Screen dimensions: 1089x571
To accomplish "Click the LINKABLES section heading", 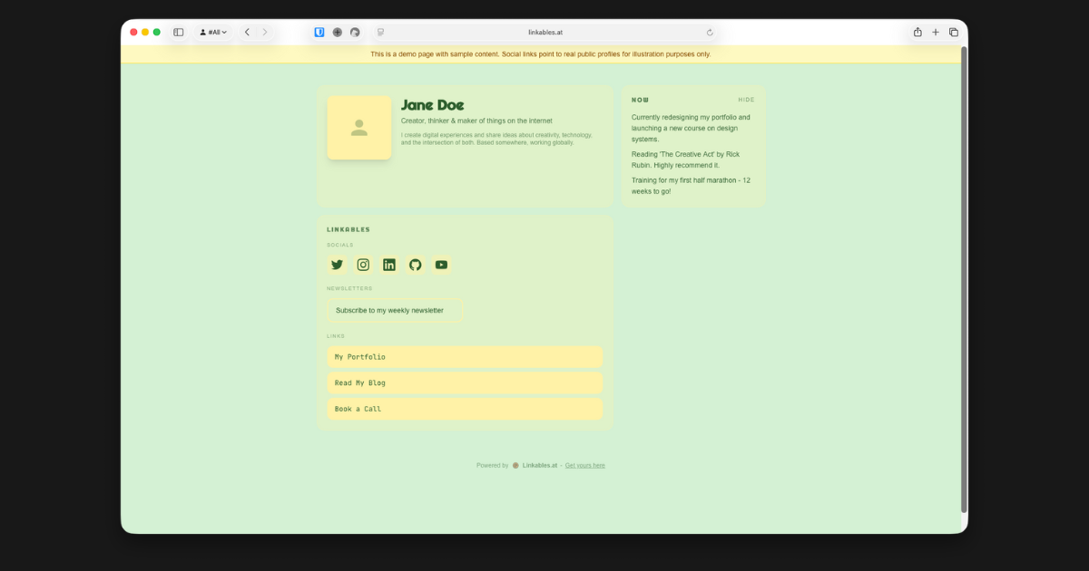I will pyautogui.click(x=348, y=229).
